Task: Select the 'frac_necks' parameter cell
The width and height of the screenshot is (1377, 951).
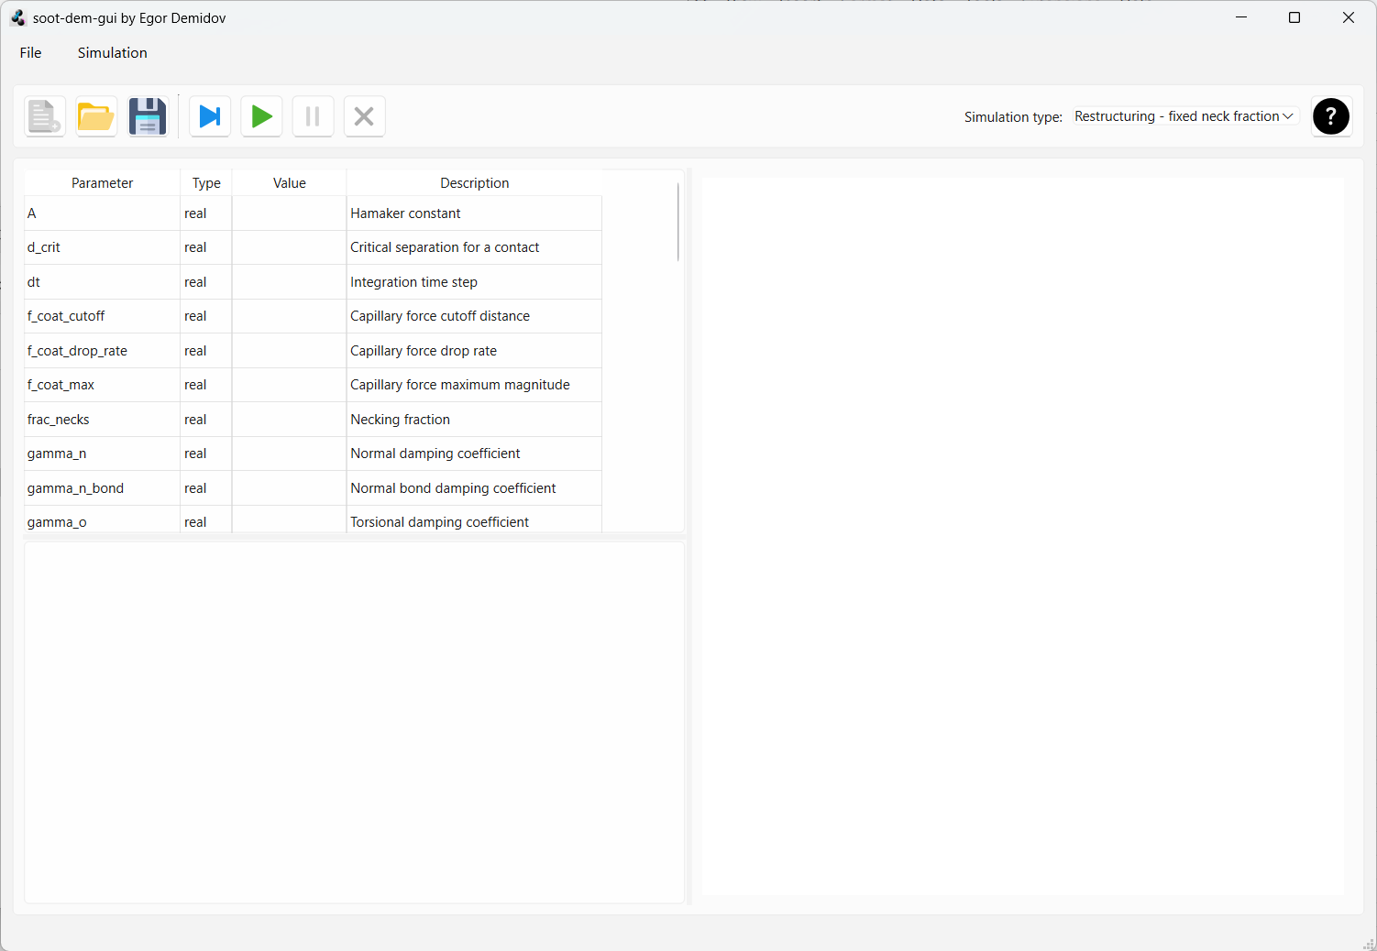Action: pyautogui.click(x=103, y=420)
